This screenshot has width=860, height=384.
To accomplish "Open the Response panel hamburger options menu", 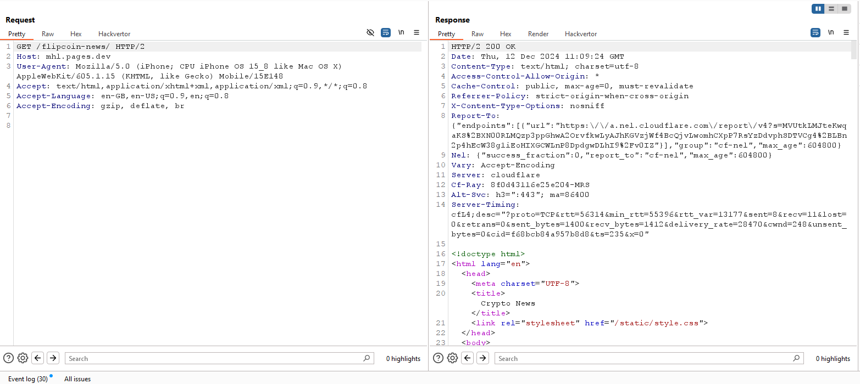I will tap(846, 33).
